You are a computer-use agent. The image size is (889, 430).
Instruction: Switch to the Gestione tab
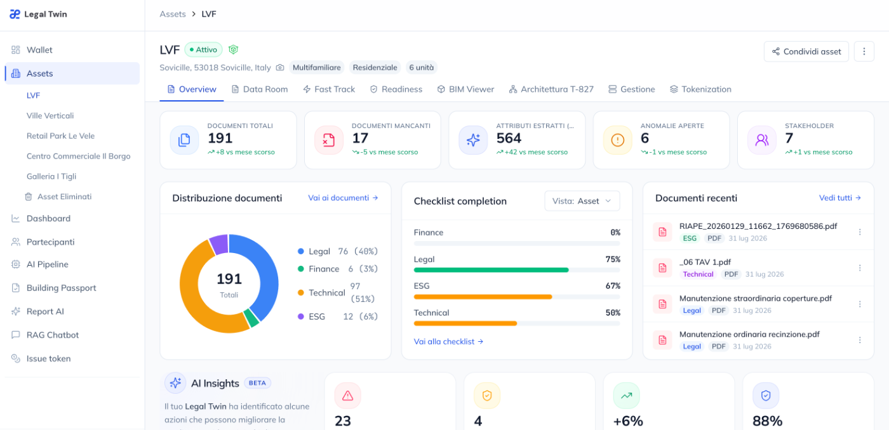click(x=632, y=89)
